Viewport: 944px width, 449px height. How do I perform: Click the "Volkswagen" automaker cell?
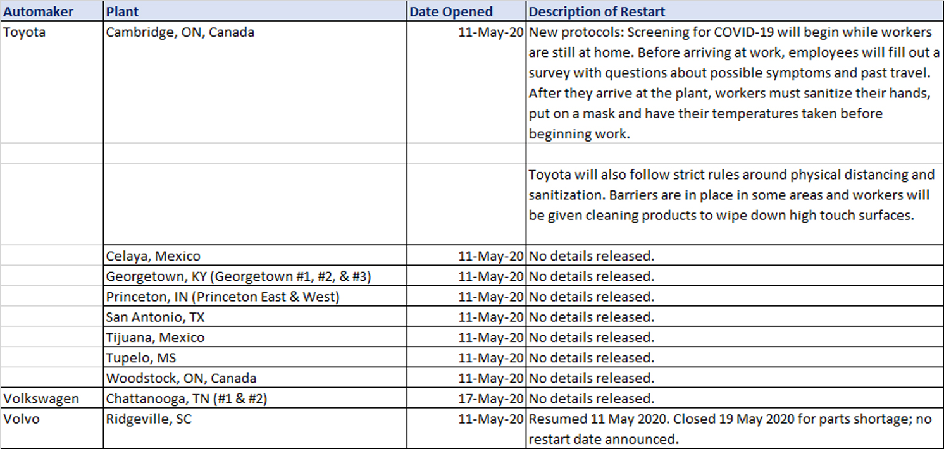click(x=41, y=398)
